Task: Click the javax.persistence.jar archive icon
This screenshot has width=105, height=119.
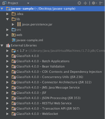Action: pyautogui.click(x=19, y=24)
